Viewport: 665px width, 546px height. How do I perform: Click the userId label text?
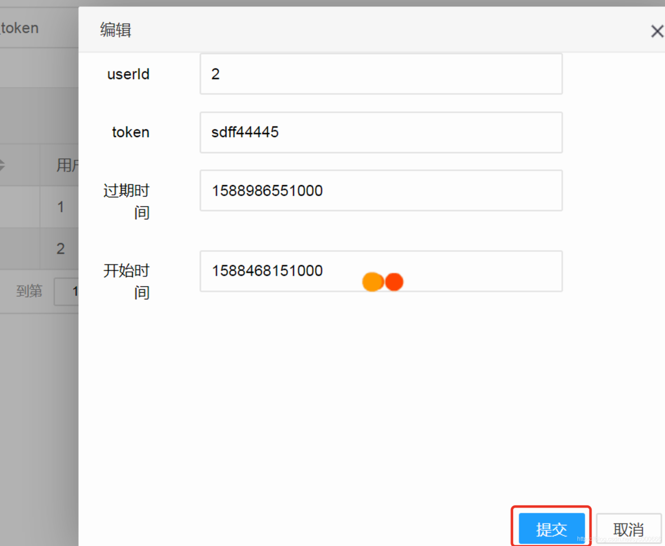coord(127,74)
